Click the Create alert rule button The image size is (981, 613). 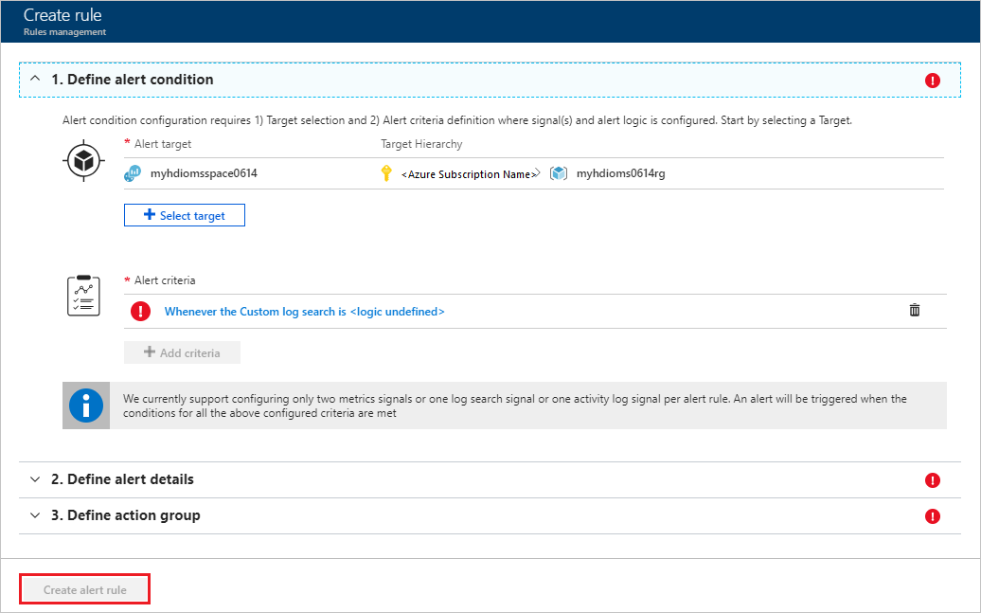tap(85, 589)
